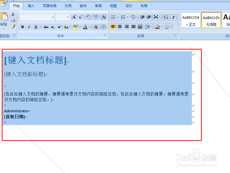Toggle italic formatting
This screenshot has height=173, width=230.
click(30, 27)
